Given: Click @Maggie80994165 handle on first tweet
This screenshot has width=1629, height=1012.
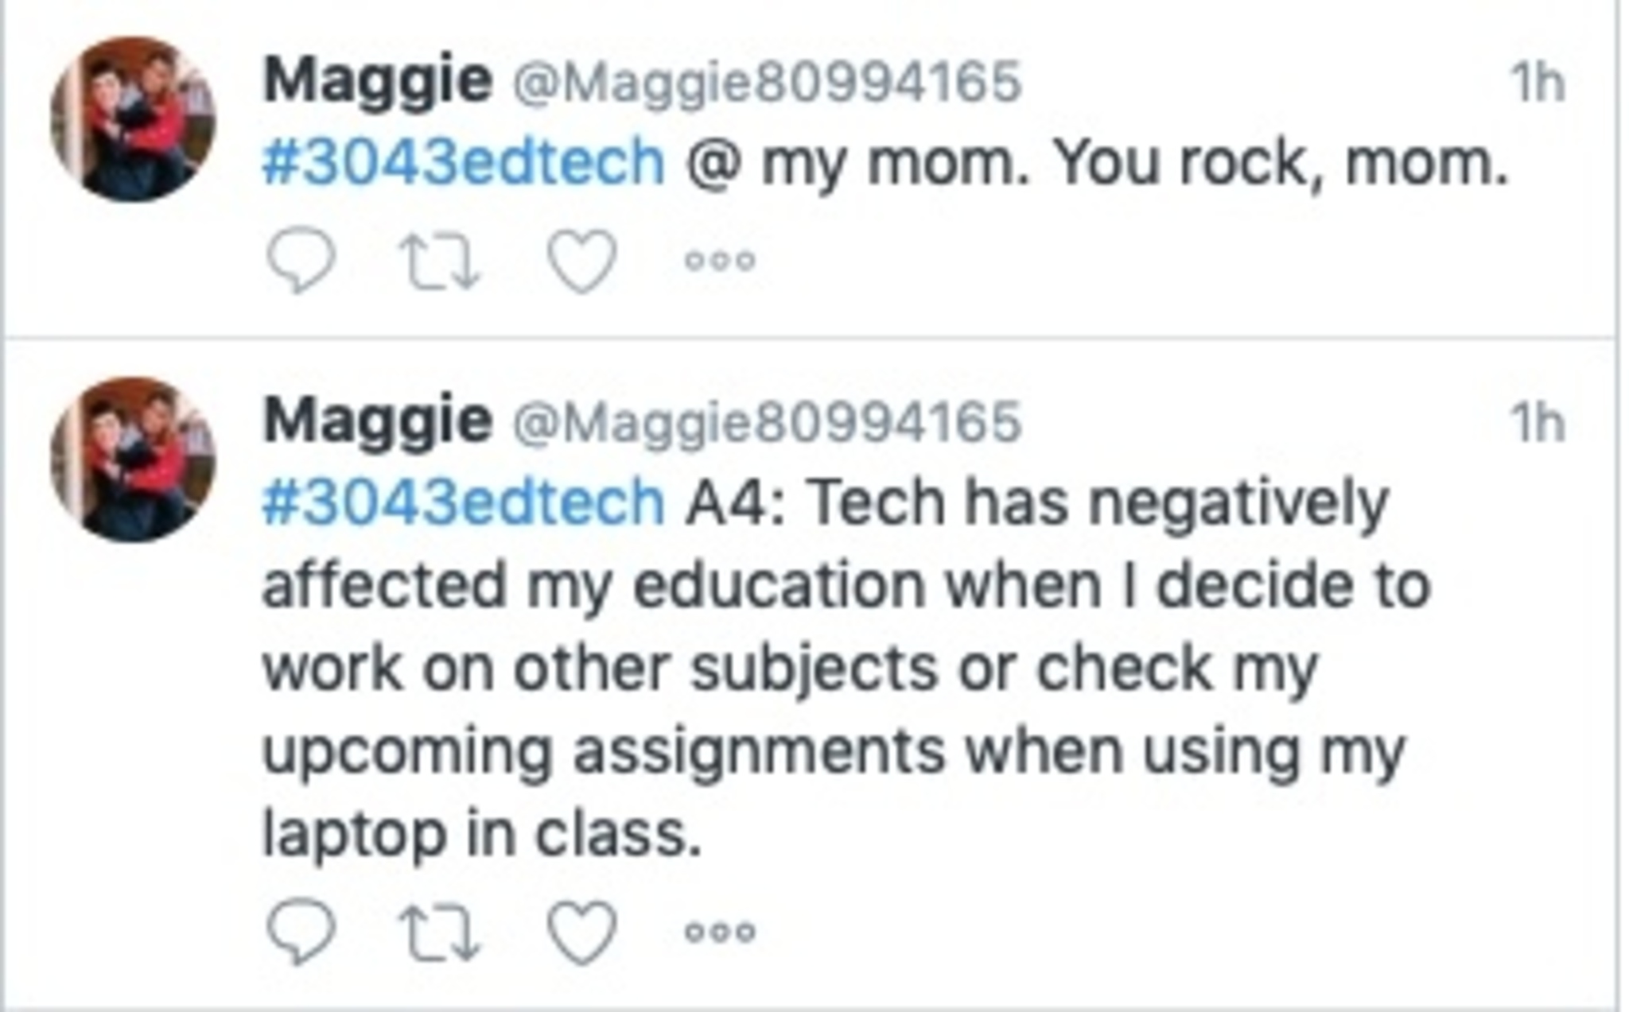Looking at the screenshot, I should [767, 82].
